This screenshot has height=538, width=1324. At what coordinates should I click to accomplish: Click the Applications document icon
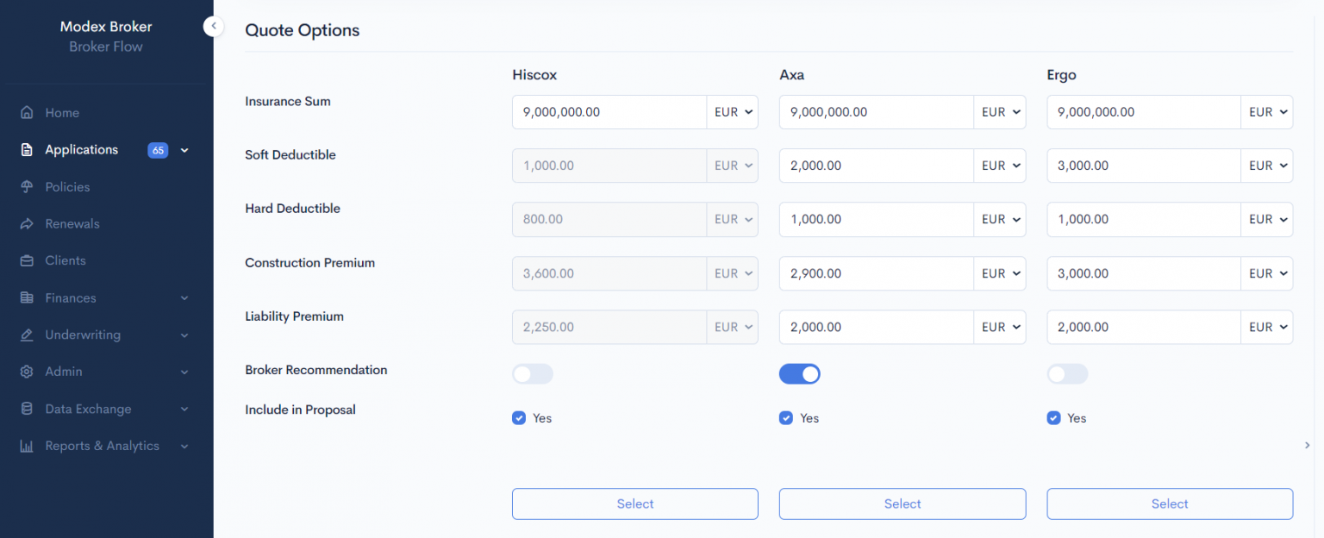[27, 150]
